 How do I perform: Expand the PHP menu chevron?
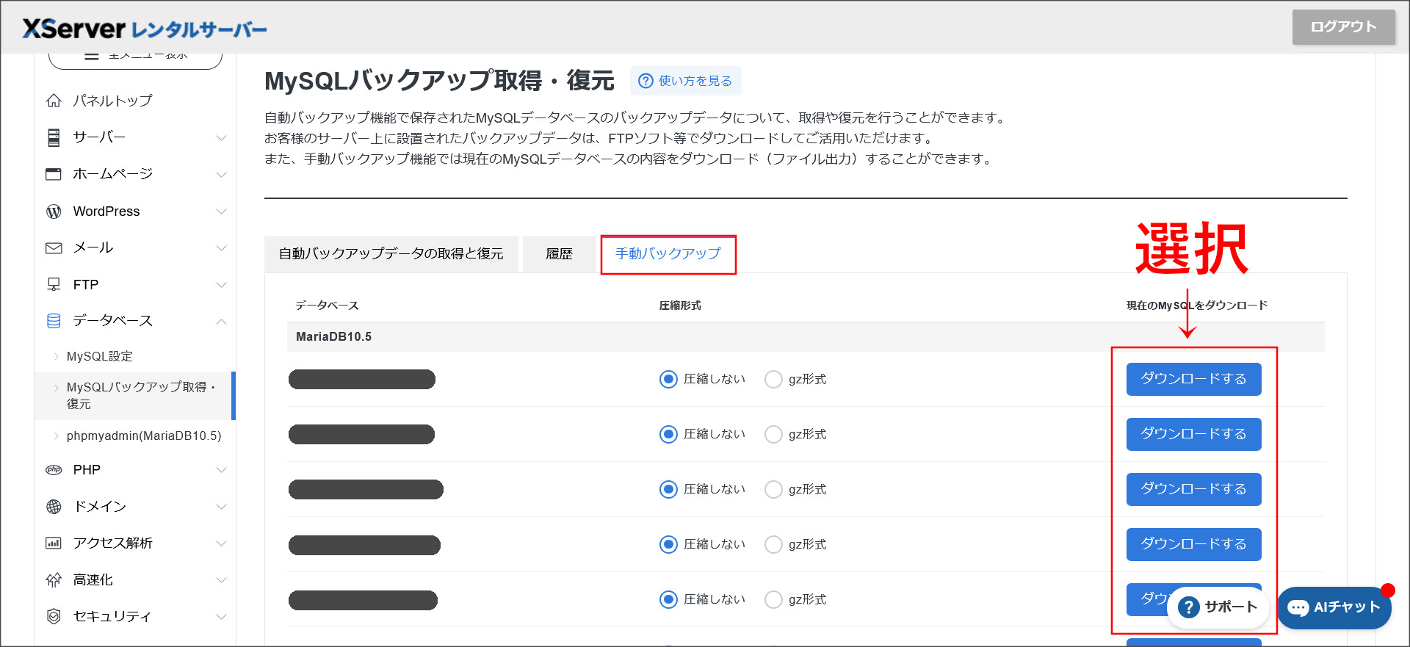tap(221, 470)
